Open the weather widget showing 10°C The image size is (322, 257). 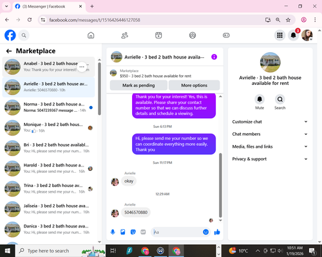coord(238,251)
